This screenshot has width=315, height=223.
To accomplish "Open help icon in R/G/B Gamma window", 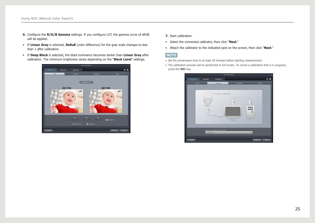I will coord(127,70).
